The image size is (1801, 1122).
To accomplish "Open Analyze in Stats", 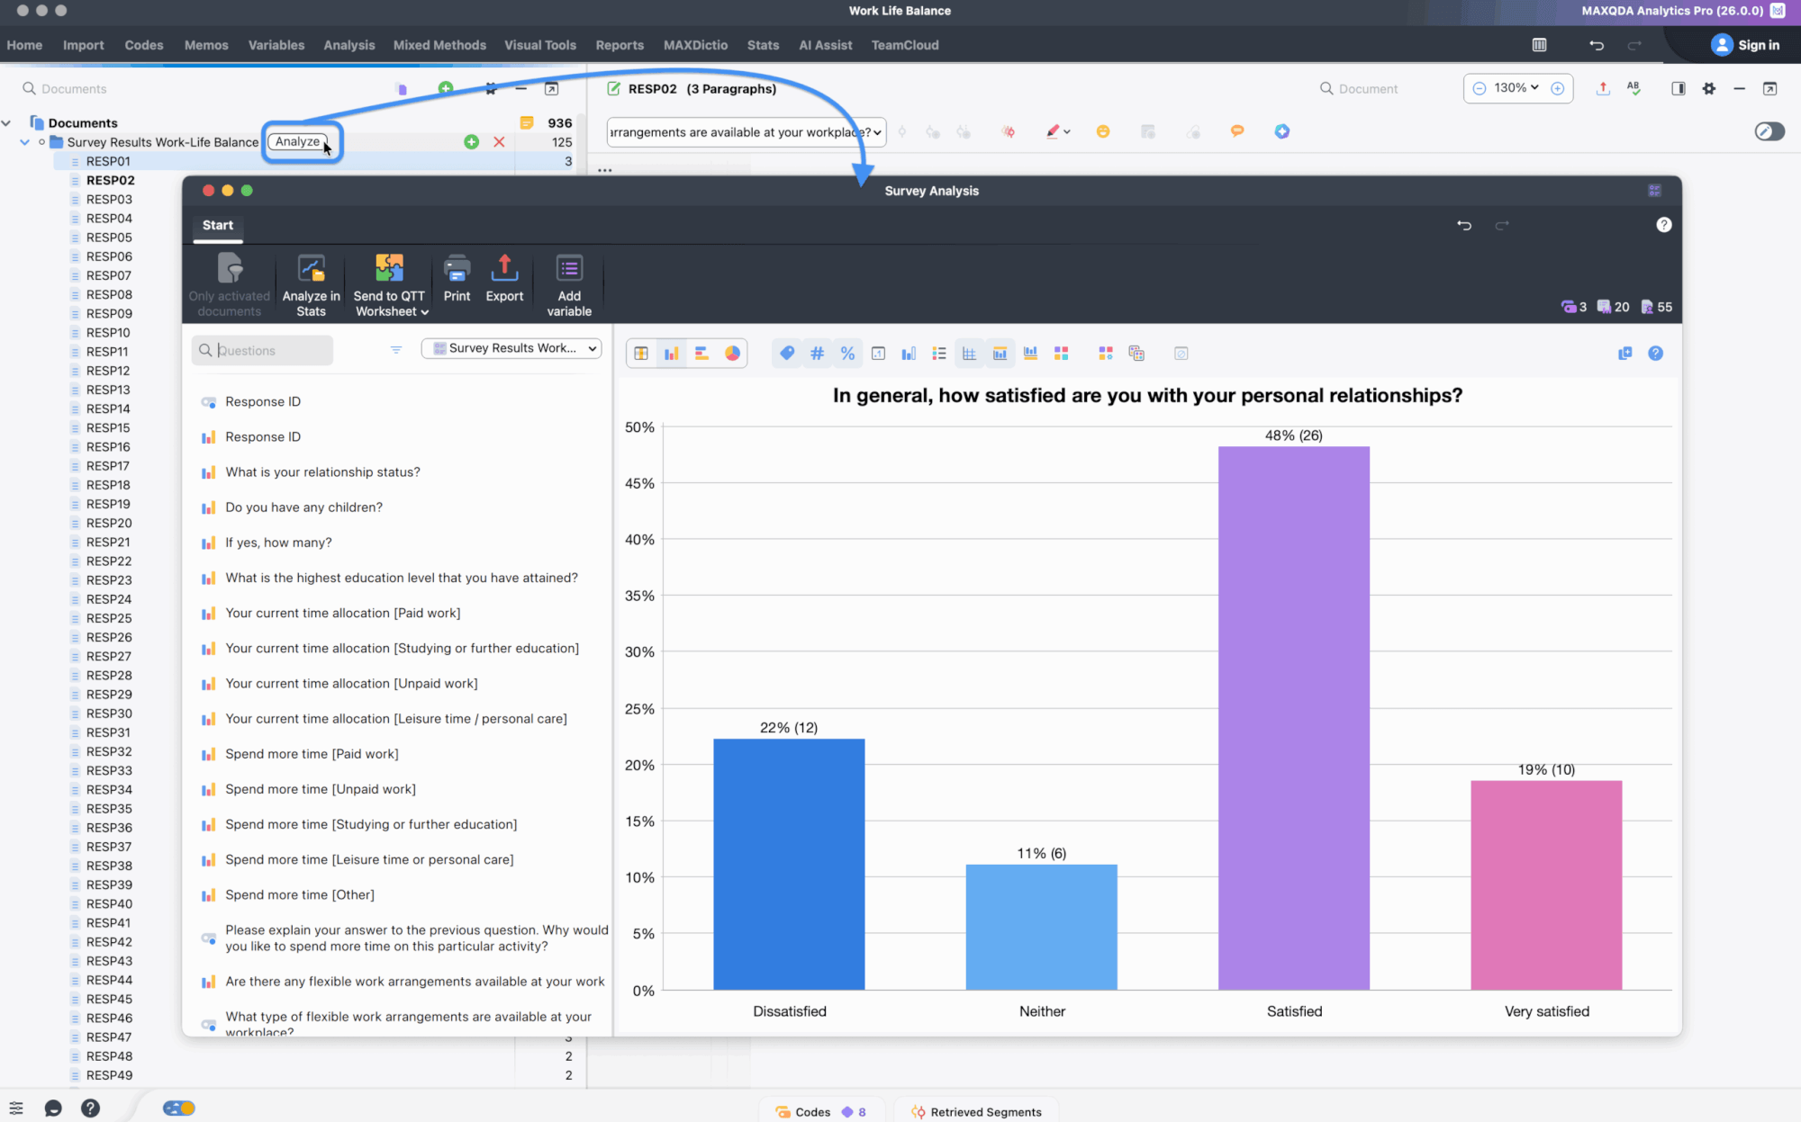I will pos(311,283).
